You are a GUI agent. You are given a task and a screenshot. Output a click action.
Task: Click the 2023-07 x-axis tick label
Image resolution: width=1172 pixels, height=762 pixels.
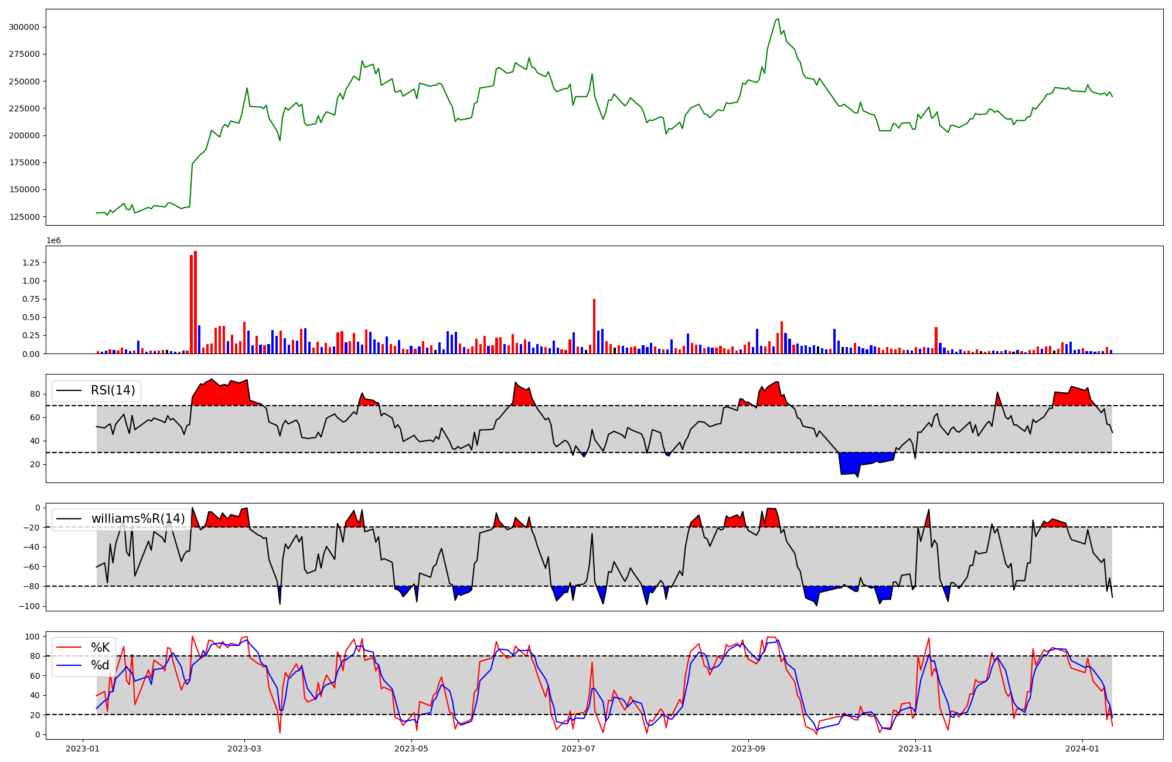tap(578, 749)
